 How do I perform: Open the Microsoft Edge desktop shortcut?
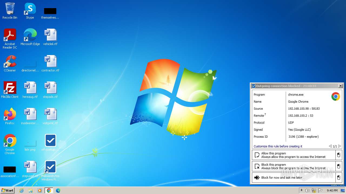click(x=30, y=37)
